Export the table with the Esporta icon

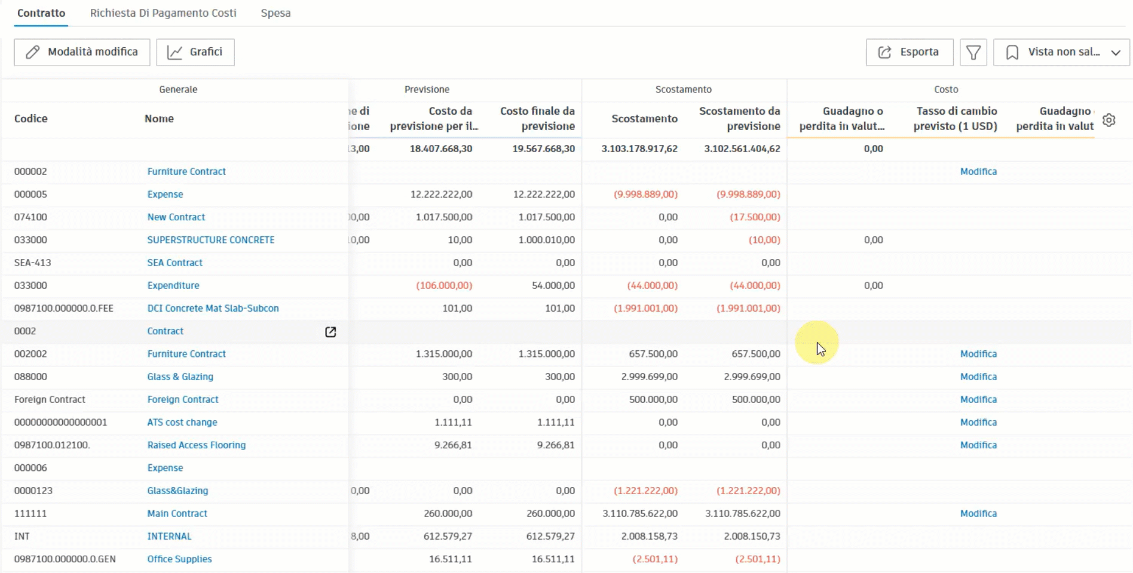[x=885, y=52]
